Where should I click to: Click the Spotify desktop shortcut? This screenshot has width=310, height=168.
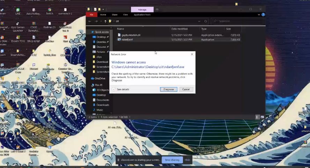[50, 108]
